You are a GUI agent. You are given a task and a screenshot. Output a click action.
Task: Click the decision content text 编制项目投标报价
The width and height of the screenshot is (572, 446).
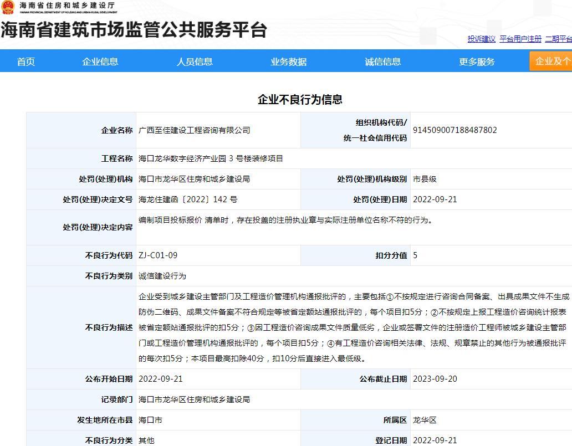tap(170, 220)
